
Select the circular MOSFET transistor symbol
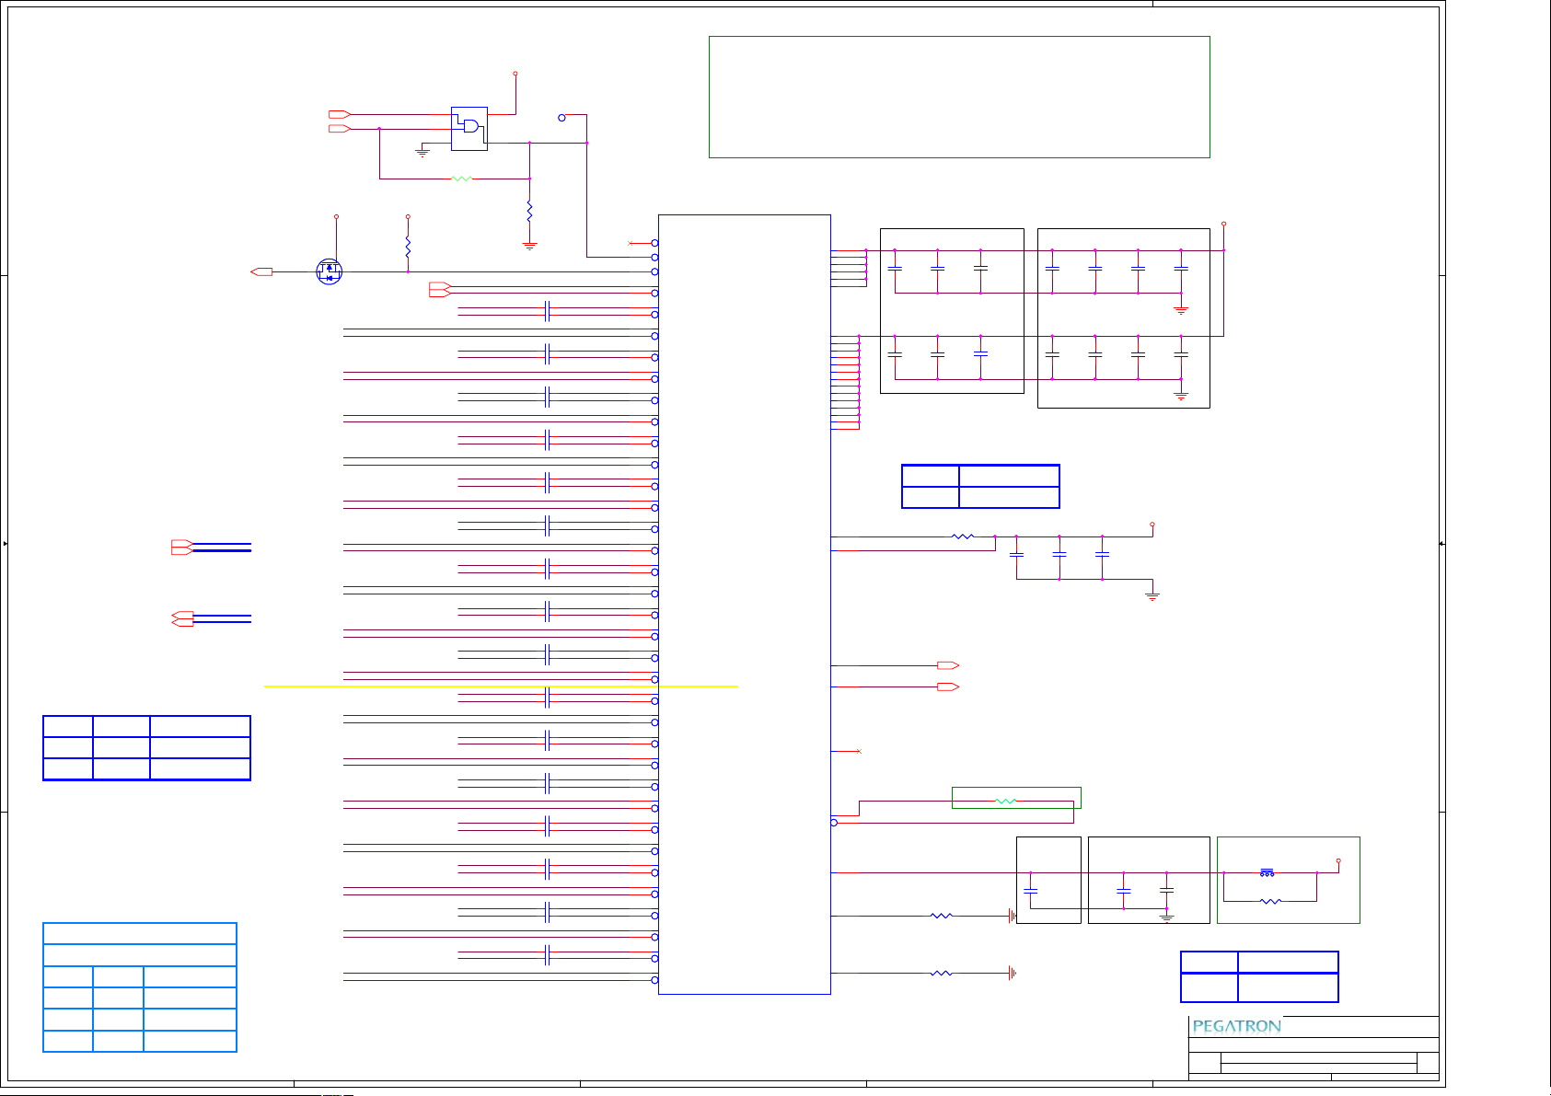[x=329, y=271]
